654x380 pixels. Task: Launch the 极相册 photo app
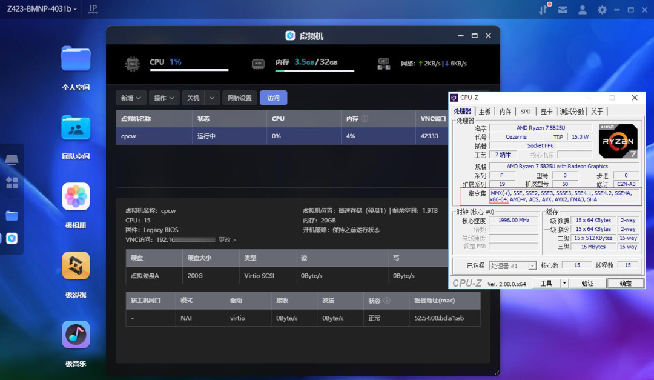(x=76, y=196)
